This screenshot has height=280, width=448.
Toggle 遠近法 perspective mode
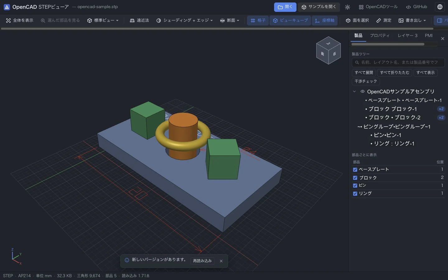(x=139, y=21)
